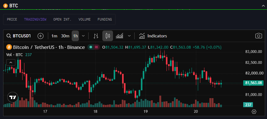Add a symbol to compare with plus icon

click(x=40, y=36)
